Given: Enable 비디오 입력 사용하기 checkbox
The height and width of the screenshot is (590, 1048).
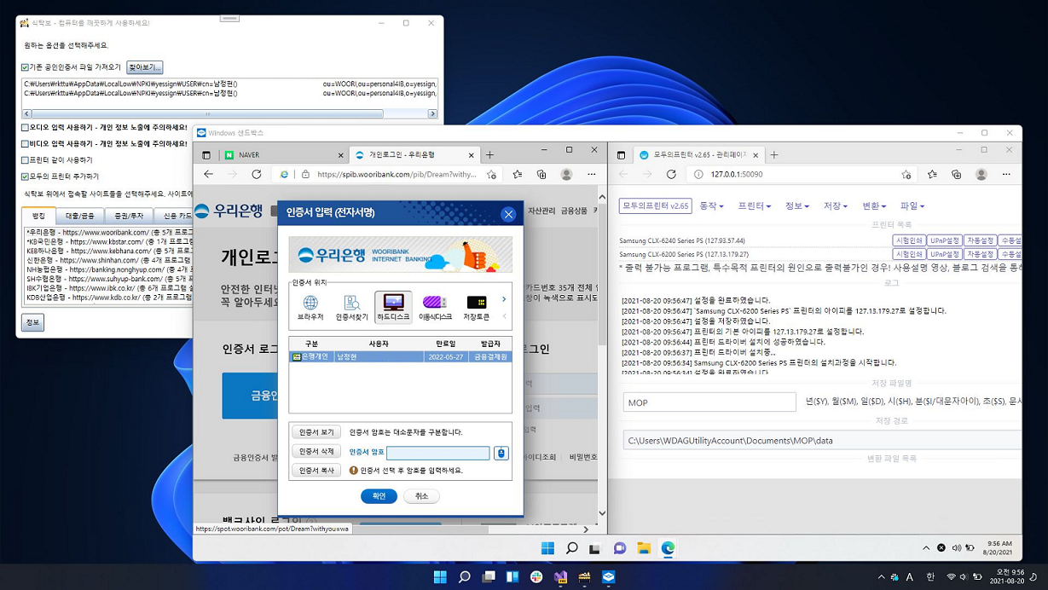Looking at the screenshot, I should point(25,144).
